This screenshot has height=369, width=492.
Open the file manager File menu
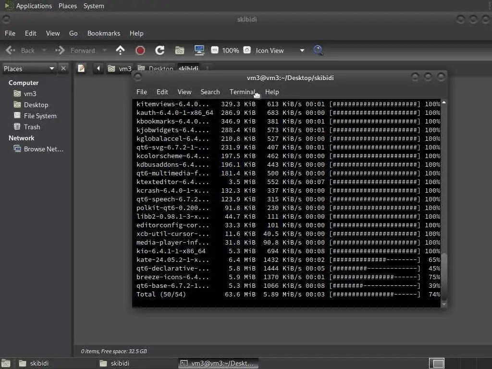[10, 33]
